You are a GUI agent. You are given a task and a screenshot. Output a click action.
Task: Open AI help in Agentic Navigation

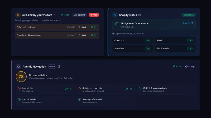(190, 67)
